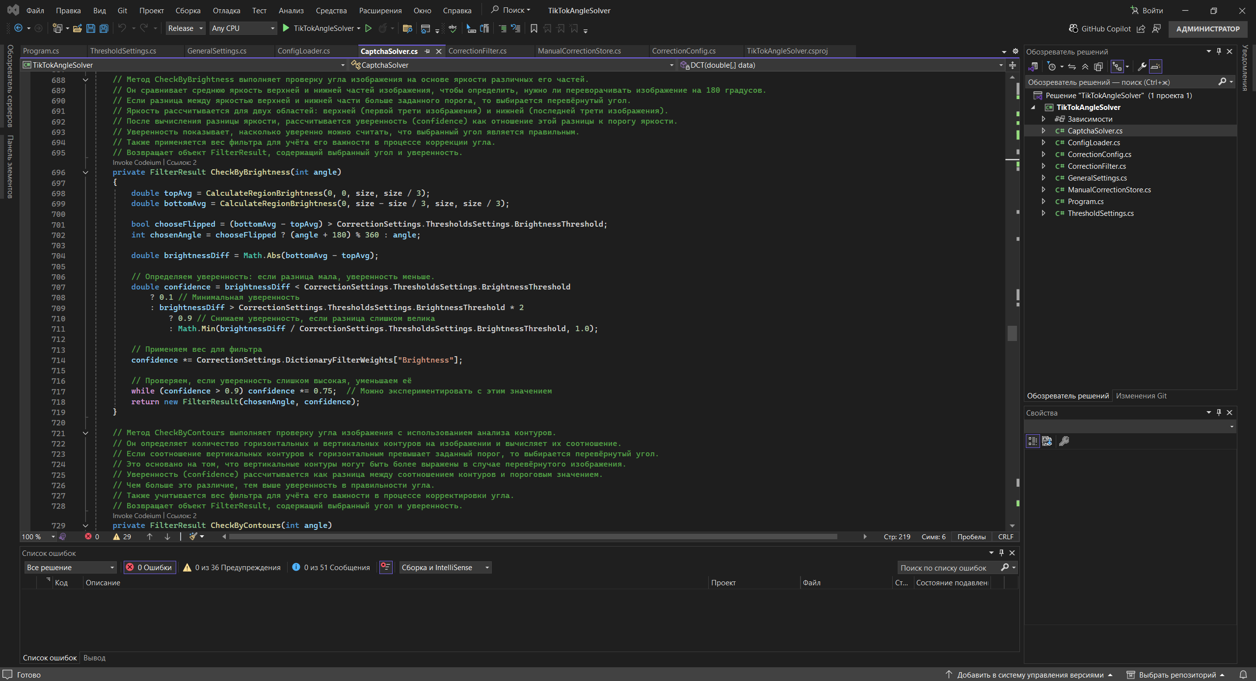This screenshot has height=681, width=1256.
Task: Click the navigate backward arrow icon
Action: pos(18,28)
